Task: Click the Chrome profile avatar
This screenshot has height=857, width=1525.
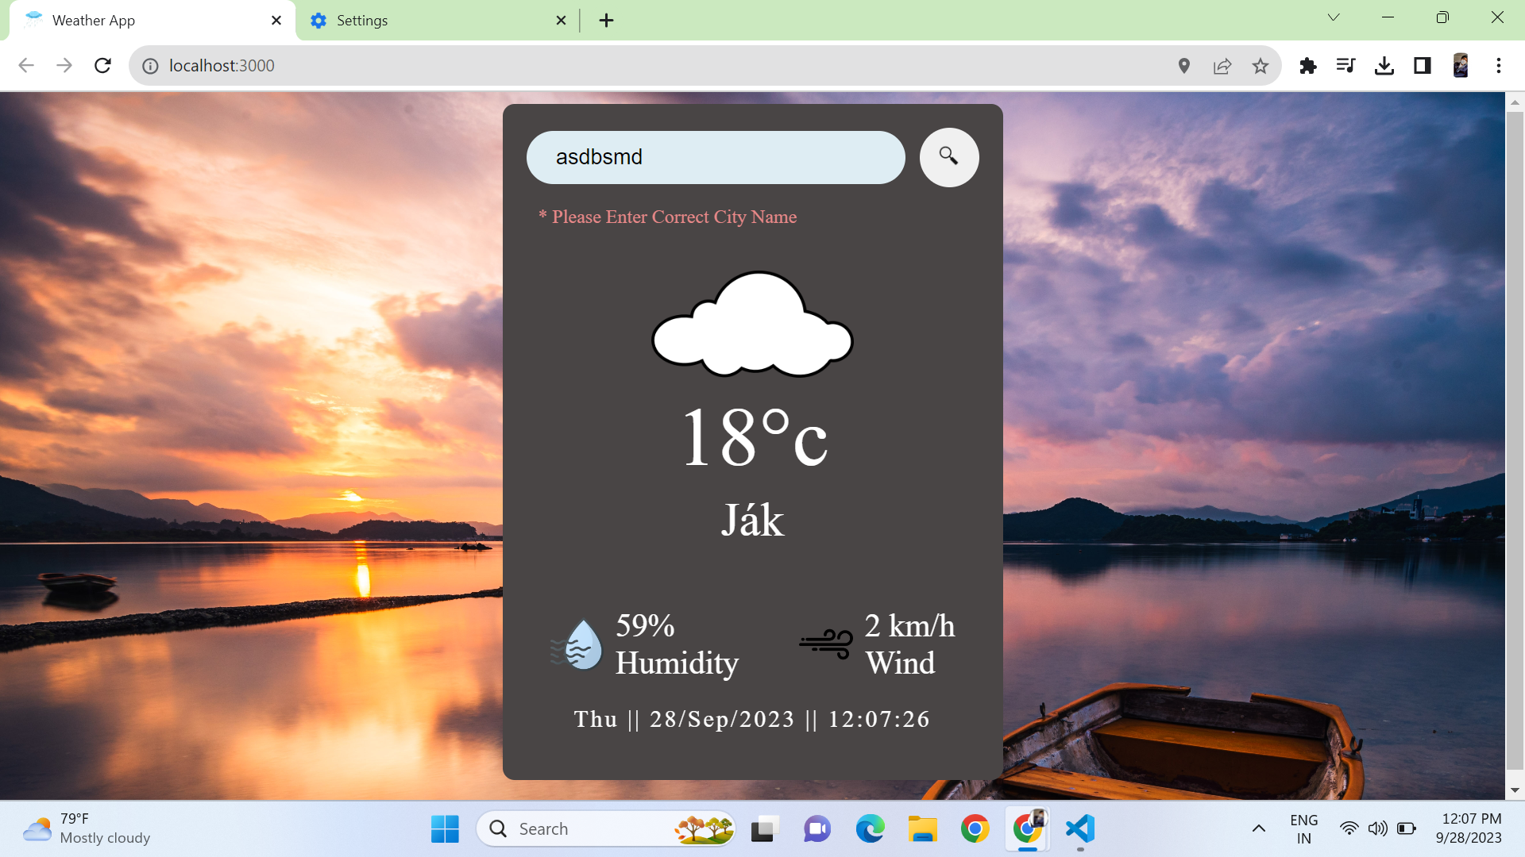Action: [1461, 66]
